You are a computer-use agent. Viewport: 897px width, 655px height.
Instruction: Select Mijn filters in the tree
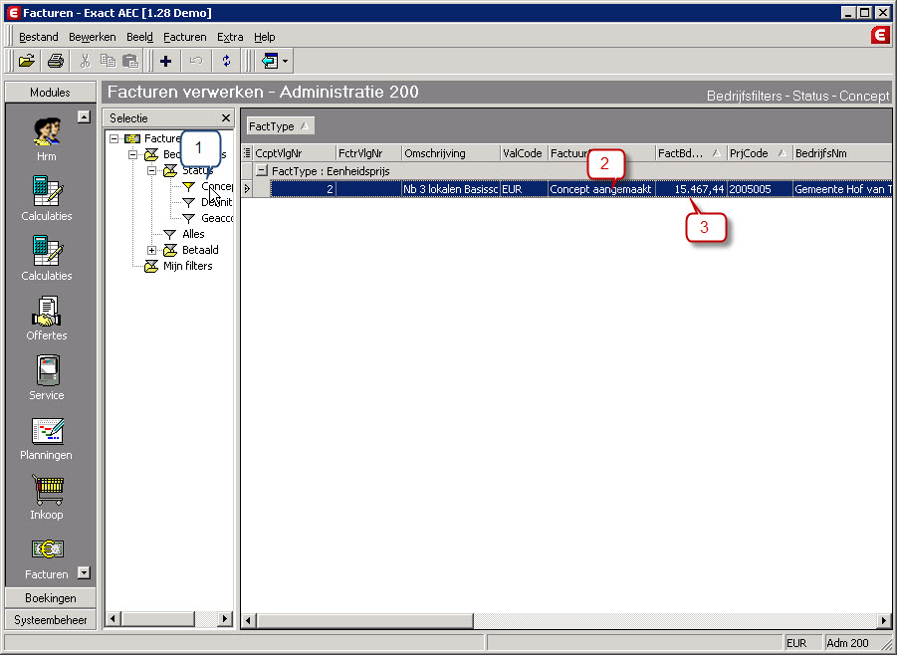click(x=187, y=266)
